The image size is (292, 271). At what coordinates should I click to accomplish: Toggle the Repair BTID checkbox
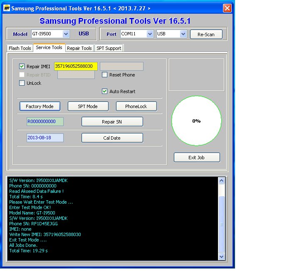[x=22, y=75]
